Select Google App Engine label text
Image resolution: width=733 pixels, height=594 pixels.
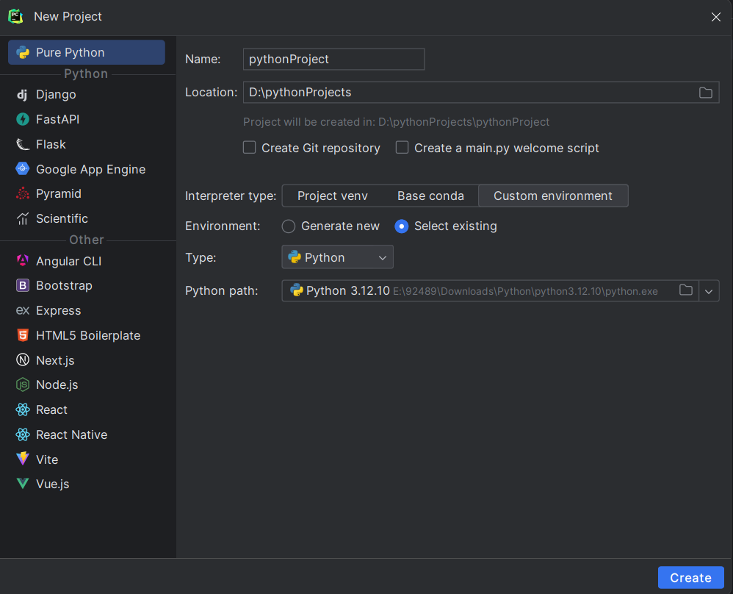[90, 169]
